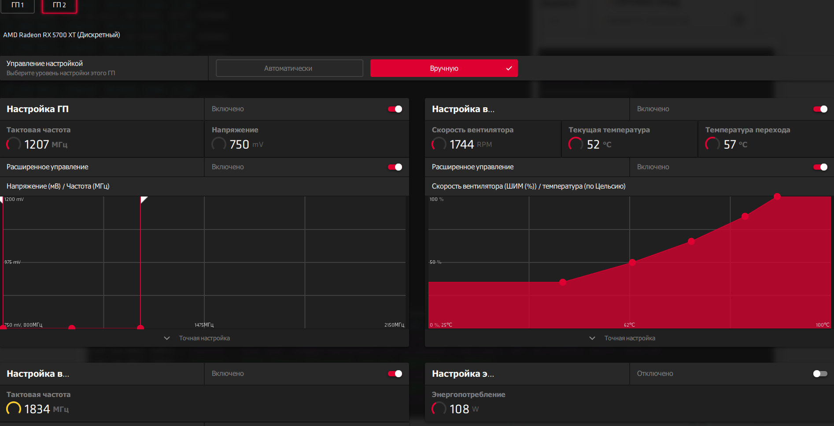Image resolution: width=834 pixels, height=426 pixels.
Task: Click the fan curve point between the 50 % point and the top two
Action: point(691,241)
